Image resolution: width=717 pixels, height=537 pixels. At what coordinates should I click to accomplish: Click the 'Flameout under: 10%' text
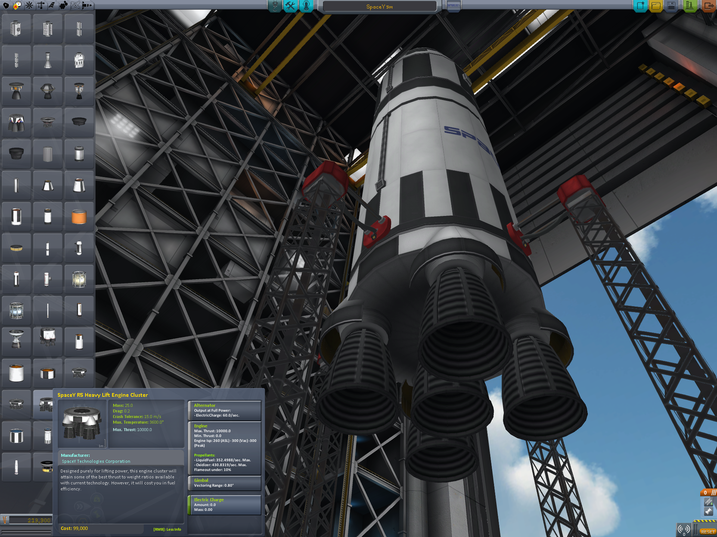(x=212, y=470)
